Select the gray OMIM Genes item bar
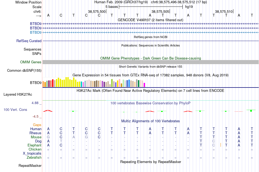259x172 pixels. click(x=150, y=62)
